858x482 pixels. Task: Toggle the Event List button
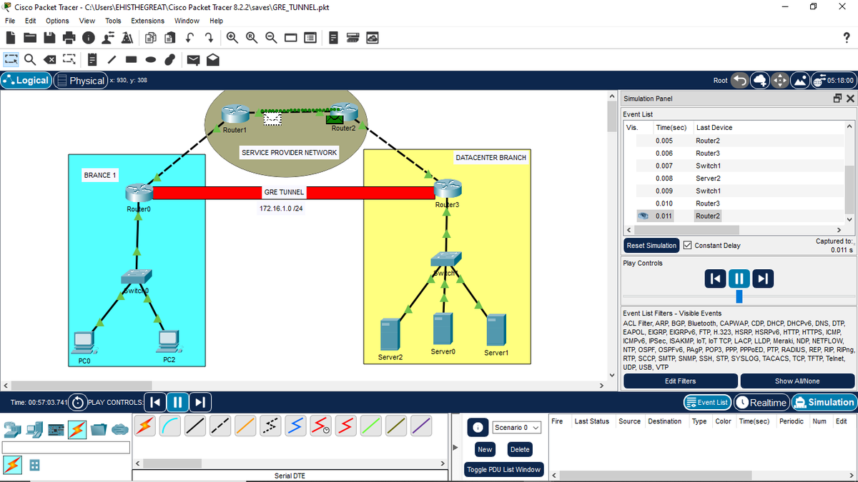coord(708,402)
